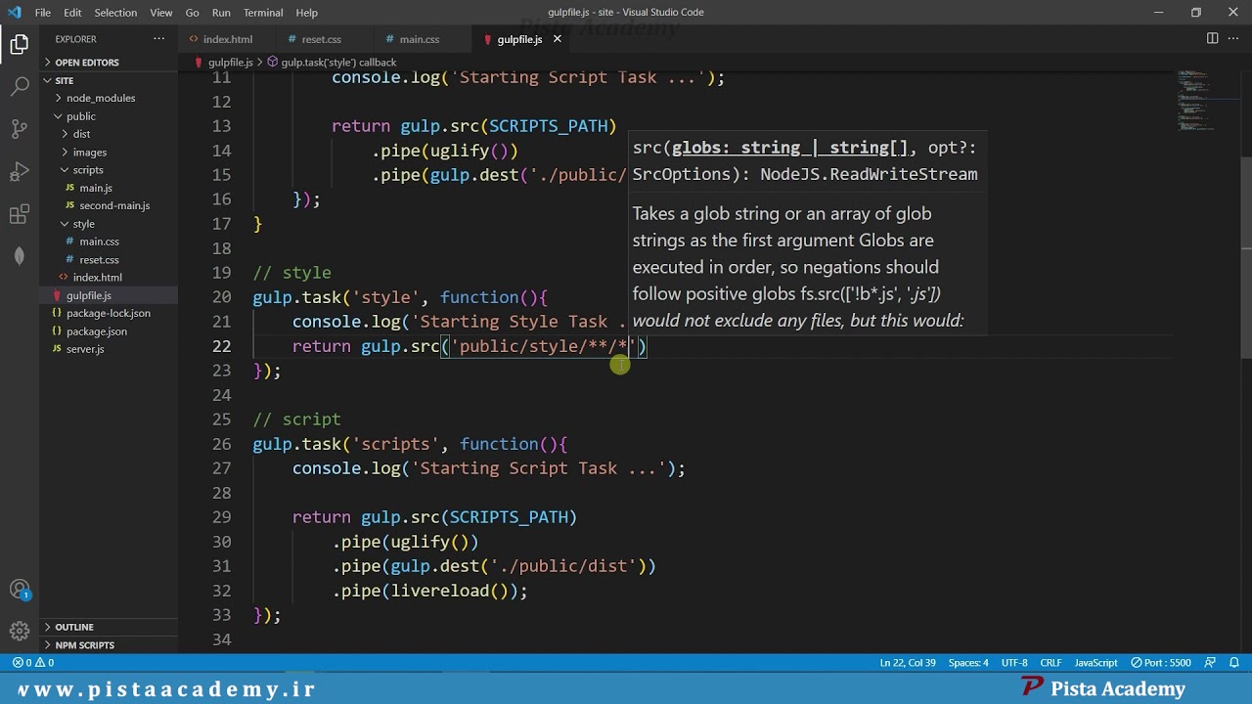Change end of line sequence CRLF

point(1051,663)
